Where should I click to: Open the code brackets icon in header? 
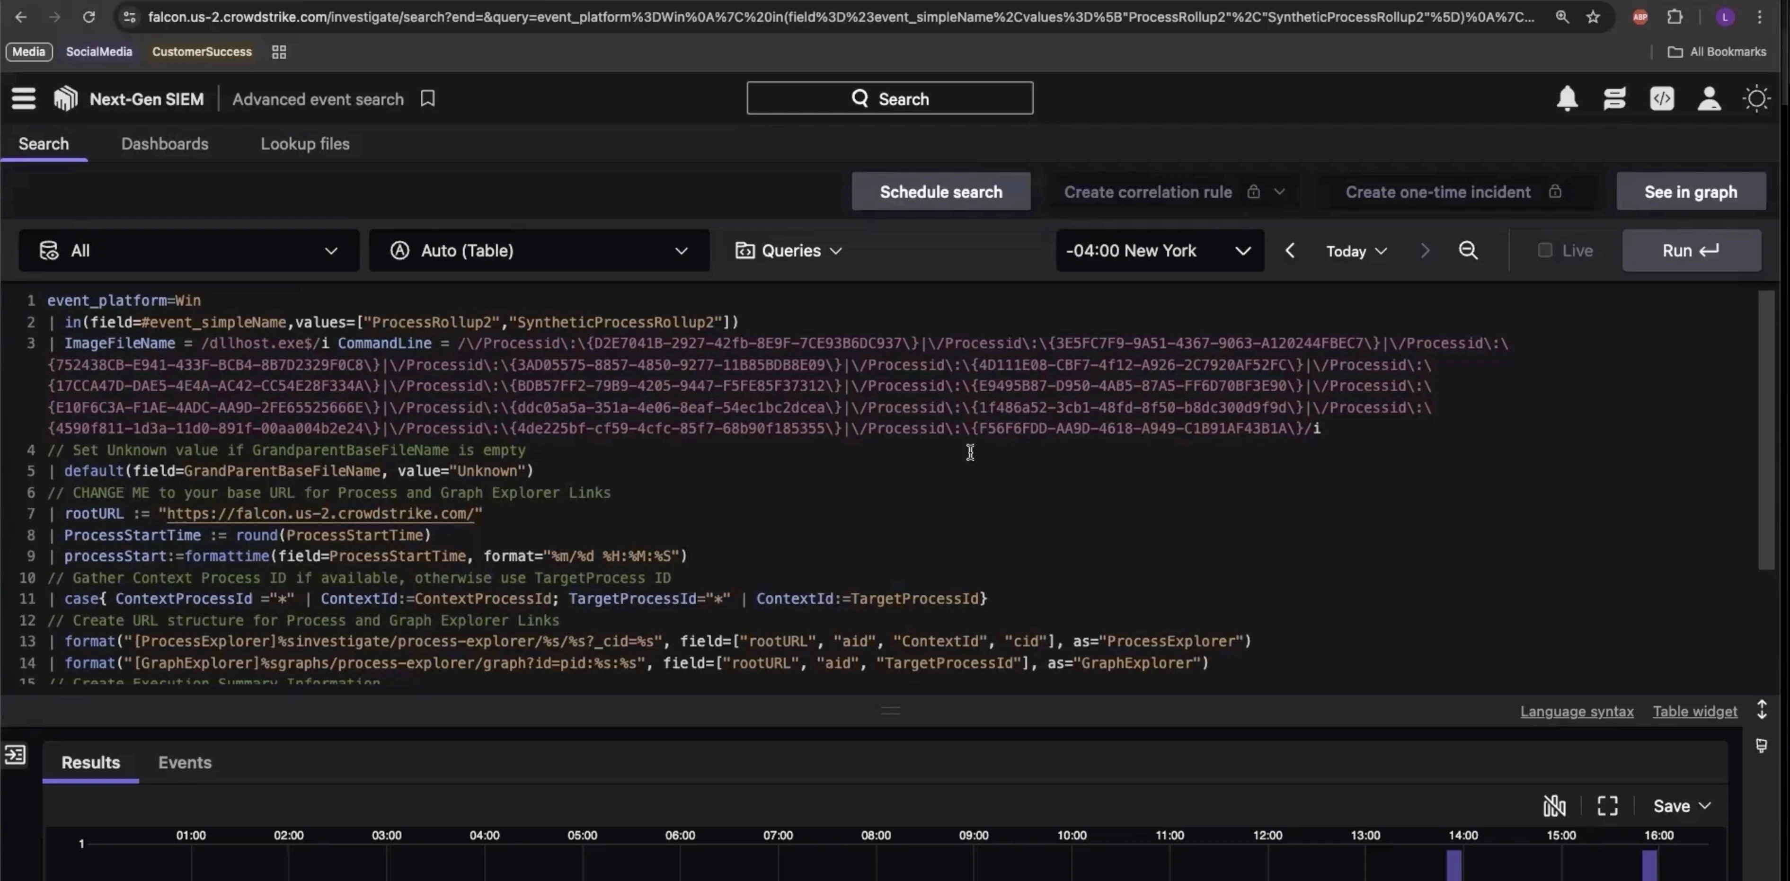tap(1661, 99)
